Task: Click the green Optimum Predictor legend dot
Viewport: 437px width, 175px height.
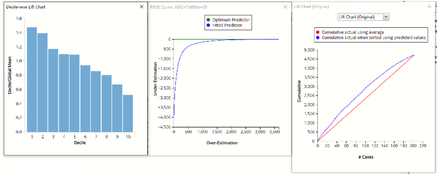Action: click(208, 20)
